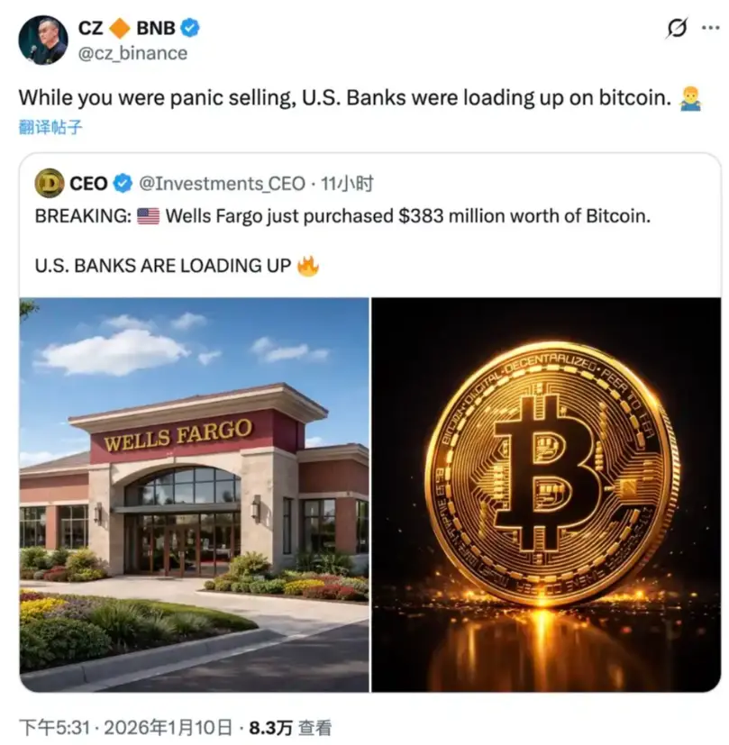The width and height of the screenshot is (729, 745).
Task: Click the 8.3万 查看 view count
Action: (290, 727)
